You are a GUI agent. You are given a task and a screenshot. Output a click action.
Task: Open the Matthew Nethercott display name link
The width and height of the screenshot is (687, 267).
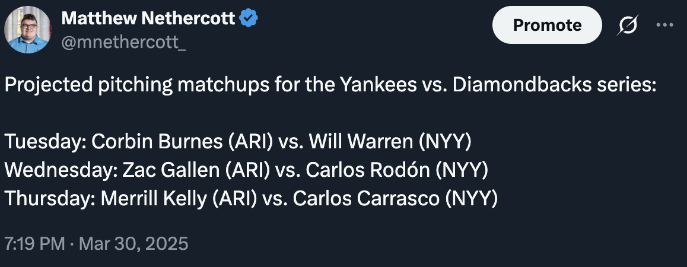point(148,18)
